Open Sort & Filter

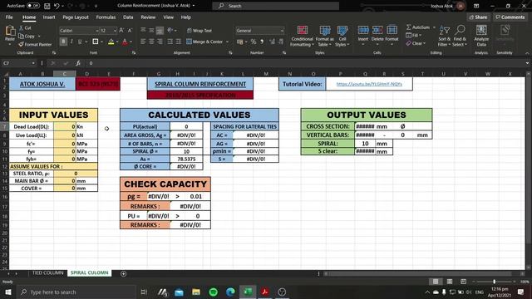tap(444, 36)
